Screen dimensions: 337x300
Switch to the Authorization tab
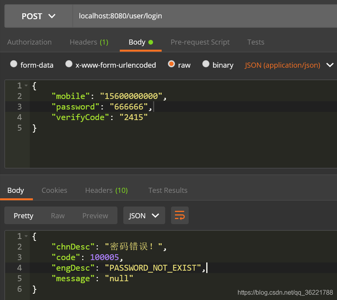click(29, 42)
